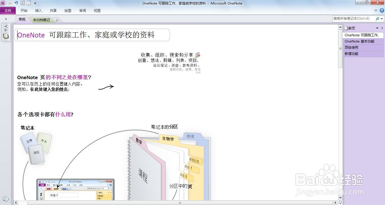Click heading 'OneNote 页的不同之处在哪里?'

tap(54, 77)
